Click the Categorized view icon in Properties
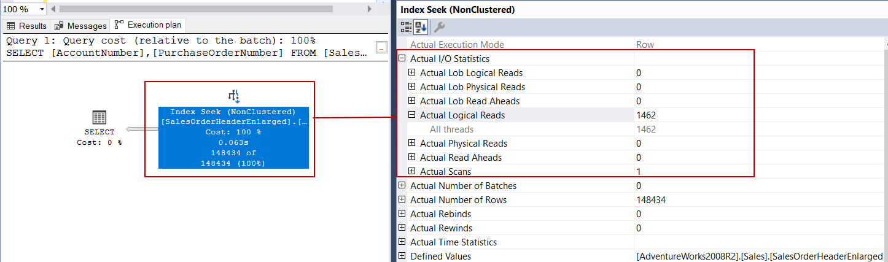Screen dimensions: 888x262 tap(406, 27)
